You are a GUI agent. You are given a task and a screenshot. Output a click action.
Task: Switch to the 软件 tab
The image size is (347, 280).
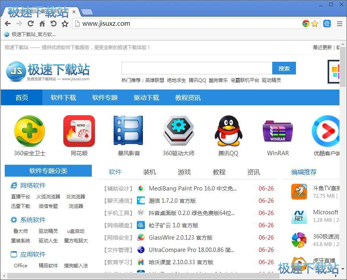pos(115,172)
